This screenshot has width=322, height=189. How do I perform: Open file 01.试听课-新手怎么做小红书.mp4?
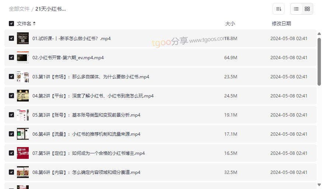point(71,39)
